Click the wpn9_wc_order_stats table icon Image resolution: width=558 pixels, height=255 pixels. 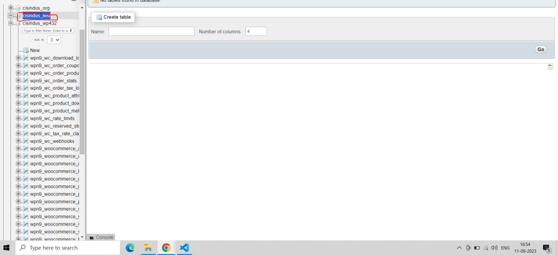(26, 81)
